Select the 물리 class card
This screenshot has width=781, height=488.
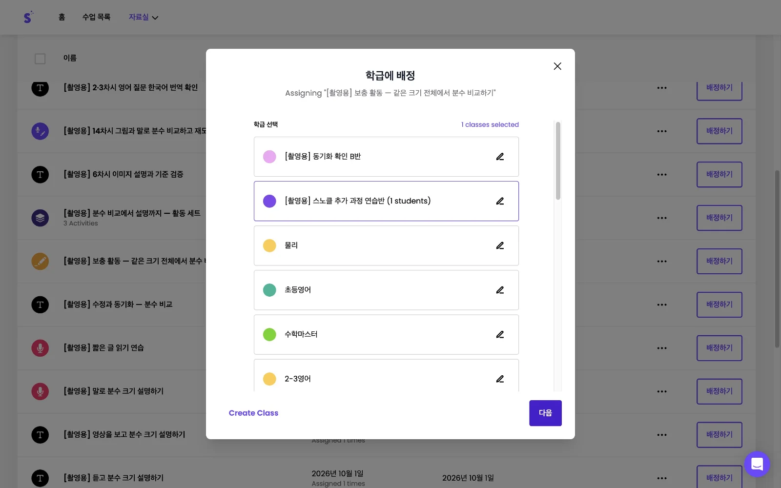pyautogui.click(x=386, y=245)
